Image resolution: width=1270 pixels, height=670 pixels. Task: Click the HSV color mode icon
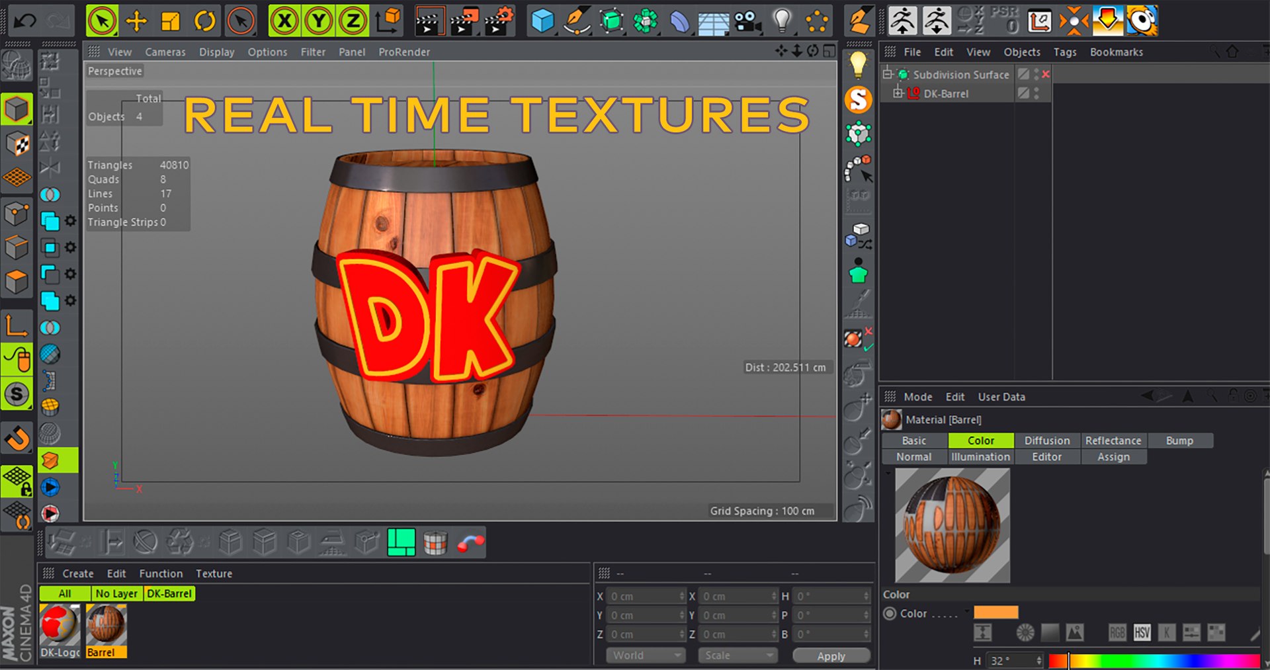tap(1142, 633)
